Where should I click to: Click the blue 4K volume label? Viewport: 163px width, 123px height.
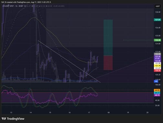[156, 81]
